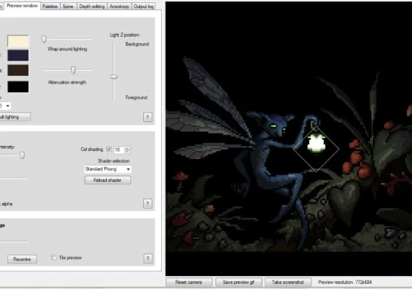Click the Reset camera button
412x289 pixels.
tap(189, 282)
